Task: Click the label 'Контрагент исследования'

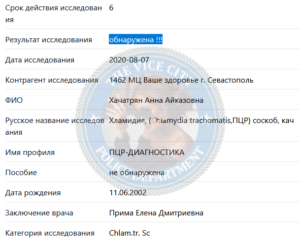Action: click(x=52, y=80)
